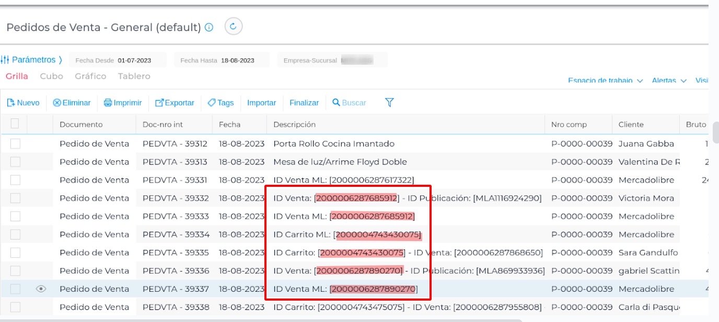Click the Parámetros sliders icon
Viewport: 719px width, 322px height.
coord(5,60)
